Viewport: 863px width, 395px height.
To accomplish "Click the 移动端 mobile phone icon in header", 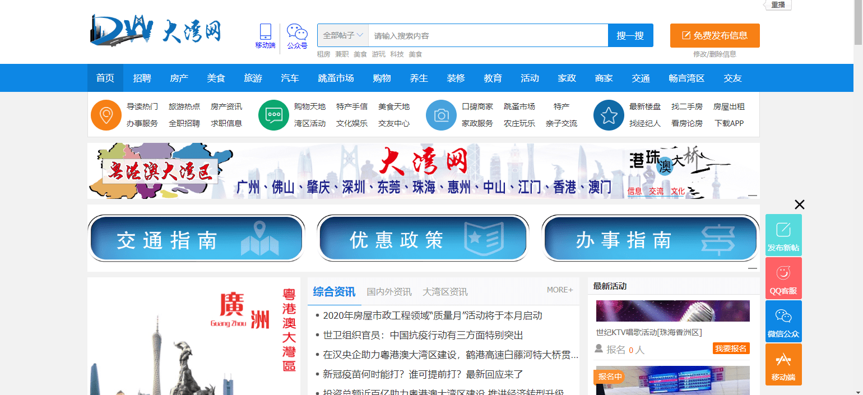I will [265, 31].
